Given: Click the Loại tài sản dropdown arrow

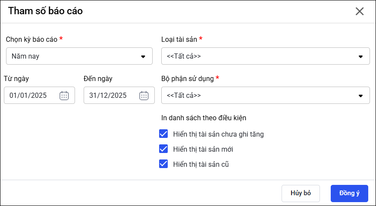Looking at the screenshot, I should [360, 56].
